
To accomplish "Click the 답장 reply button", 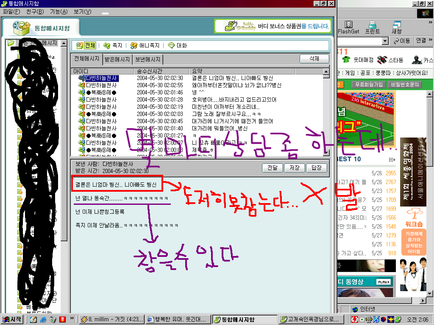I will point(317,168).
